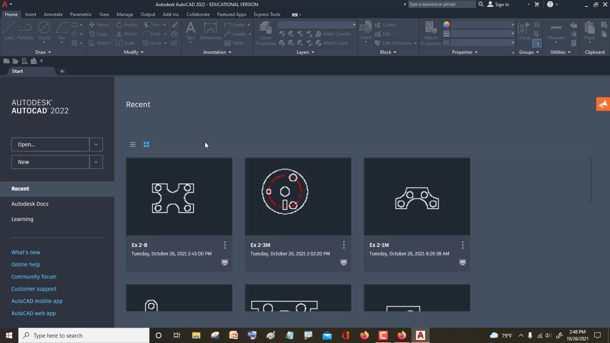Click the Match Properties icon
The width and height of the screenshot is (610, 343).
click(431, 34)
